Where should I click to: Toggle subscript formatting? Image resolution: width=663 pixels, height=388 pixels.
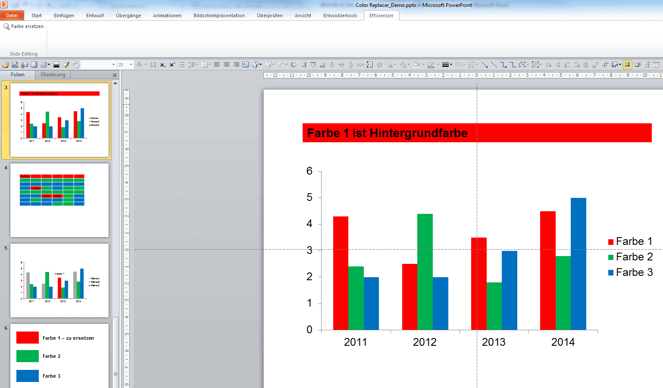(x=163, y=64)
